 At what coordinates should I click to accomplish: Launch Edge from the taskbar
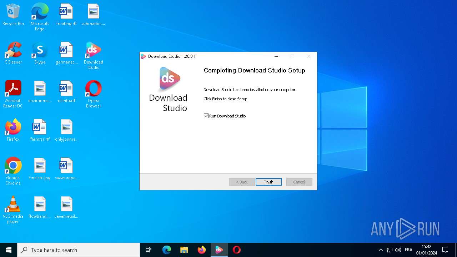[167, 250]
